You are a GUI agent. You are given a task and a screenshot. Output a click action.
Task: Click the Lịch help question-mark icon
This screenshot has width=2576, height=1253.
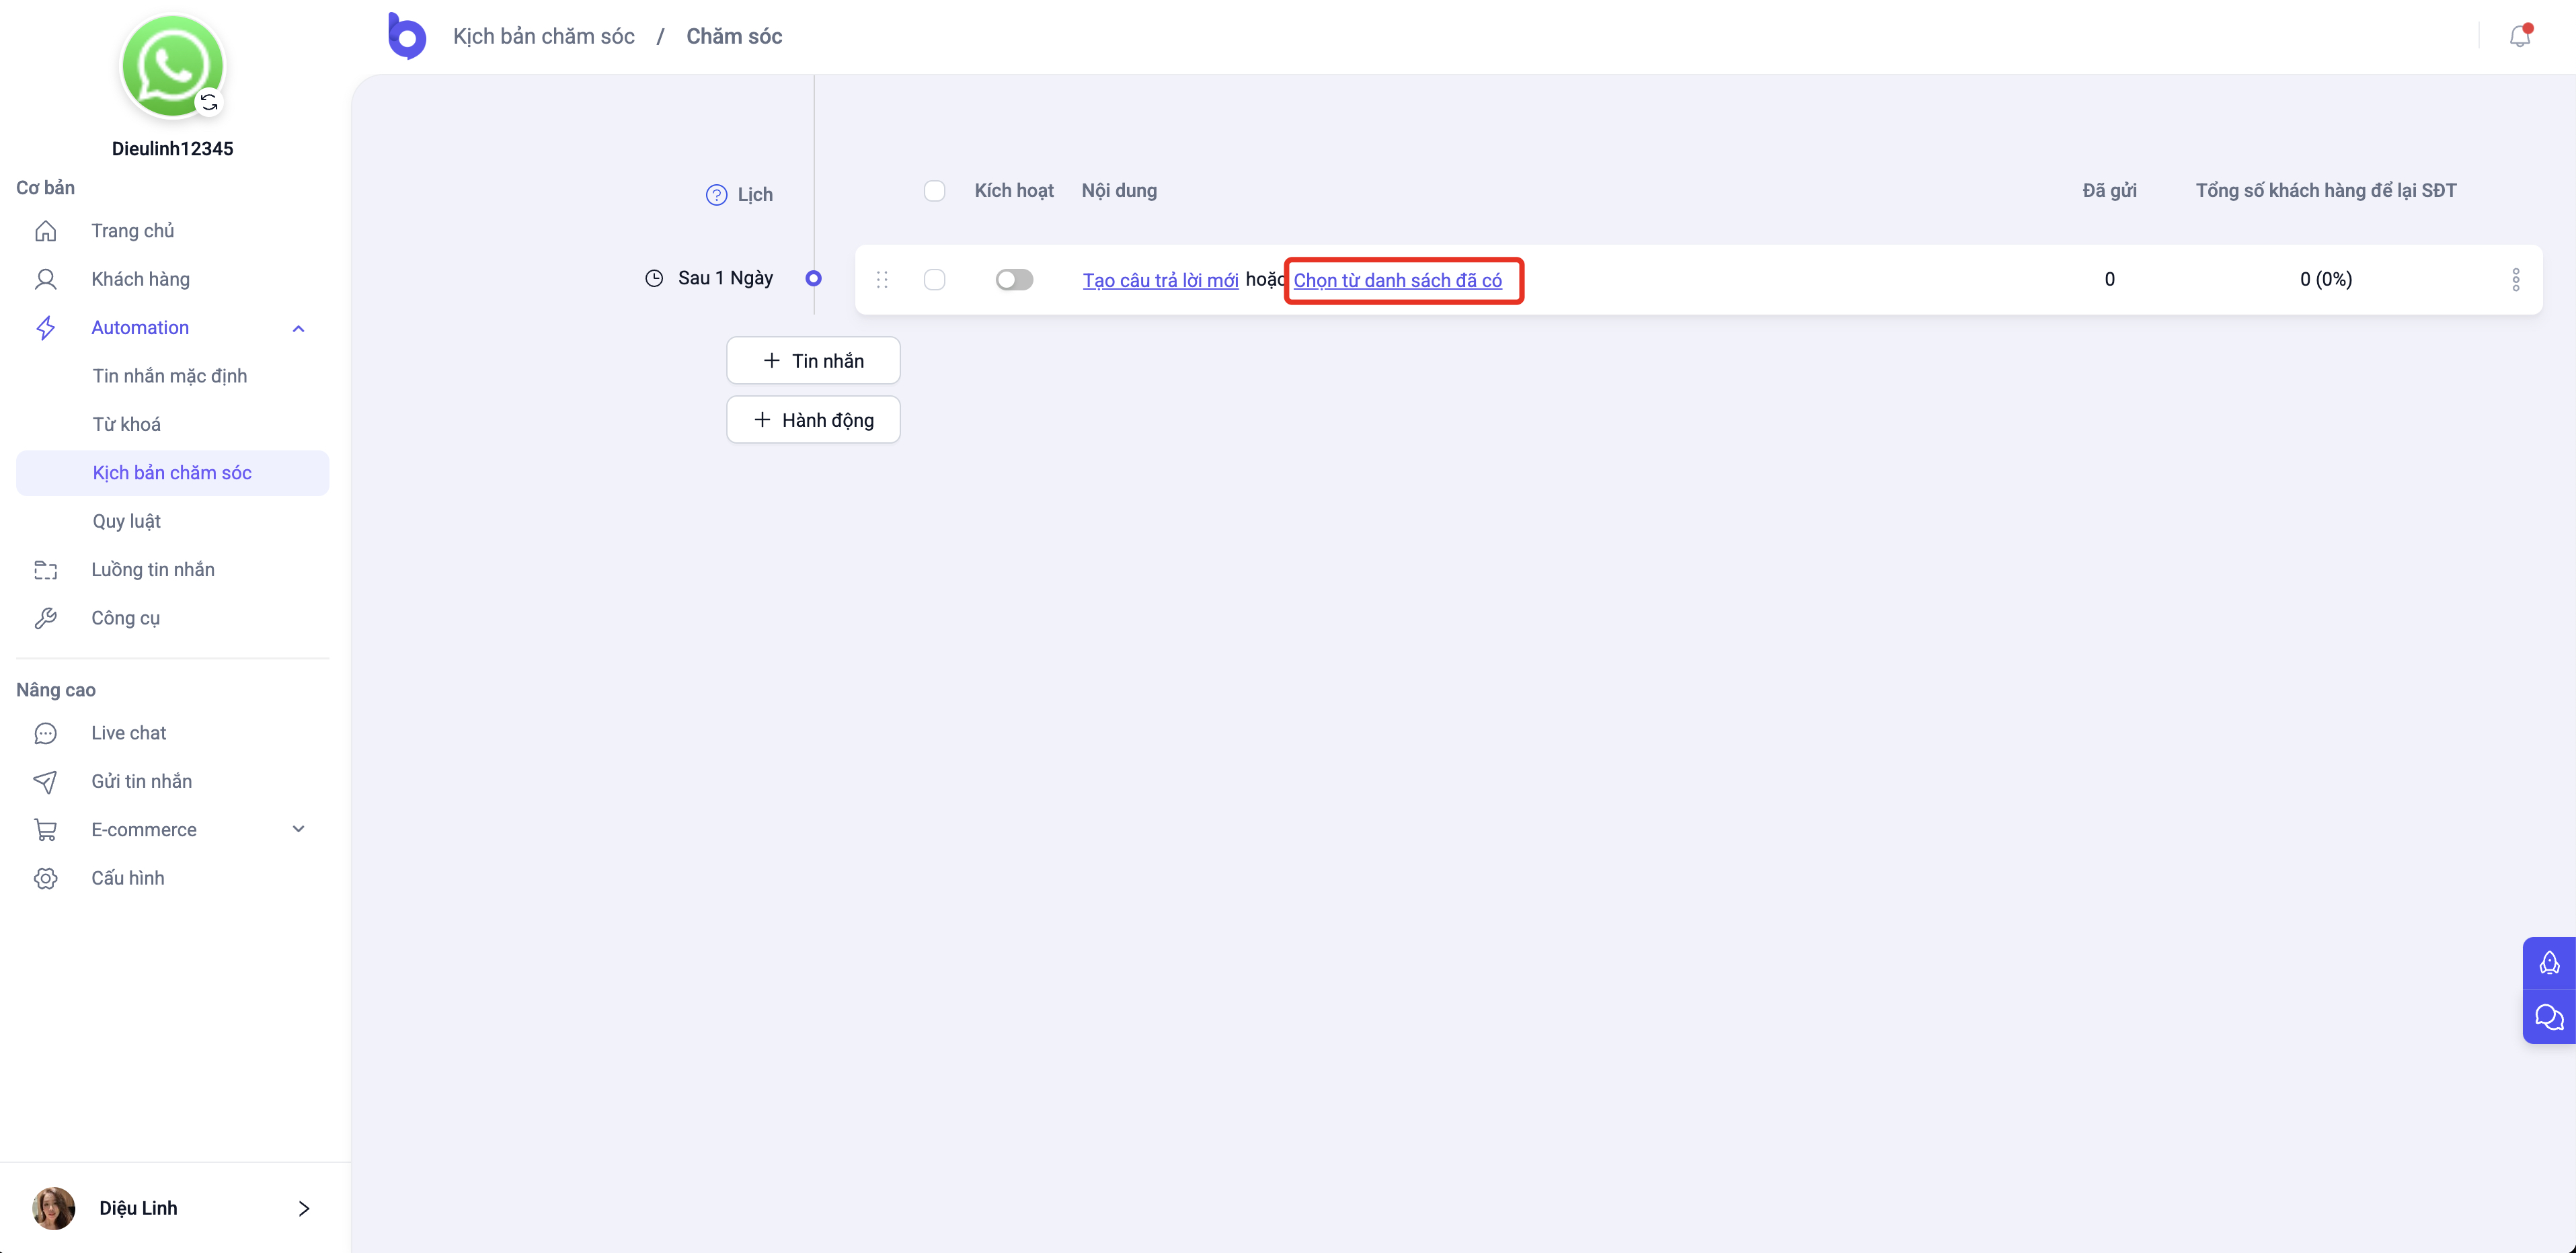pyautogui.click(x=716, y=195)
